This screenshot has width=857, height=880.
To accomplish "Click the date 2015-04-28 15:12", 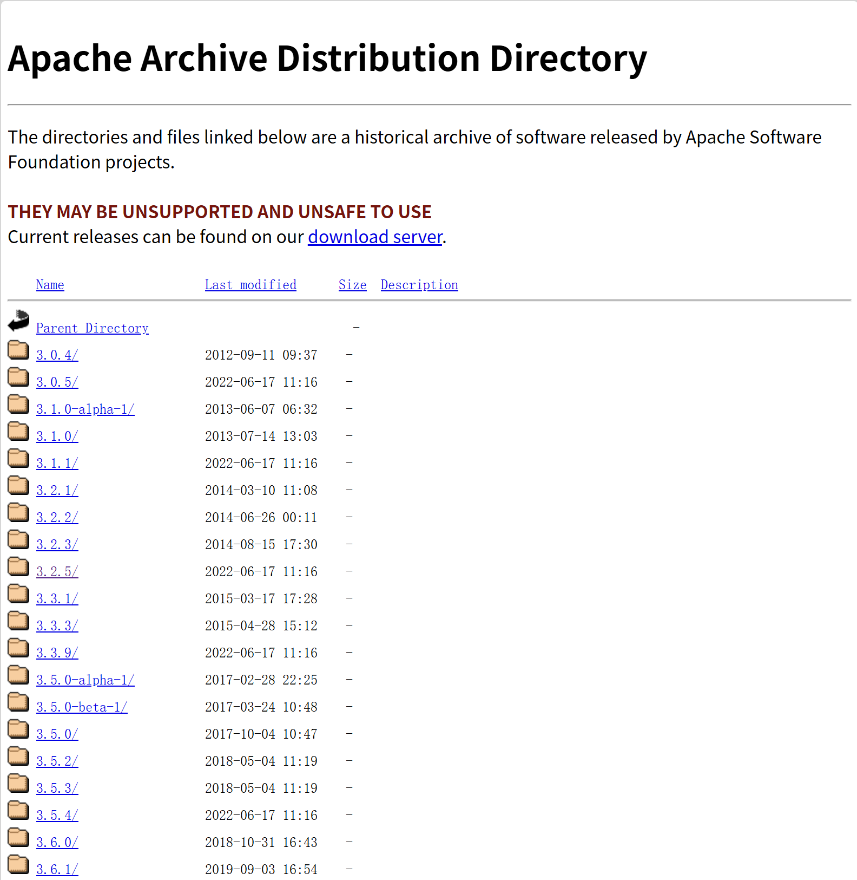I will coord(261,626).
